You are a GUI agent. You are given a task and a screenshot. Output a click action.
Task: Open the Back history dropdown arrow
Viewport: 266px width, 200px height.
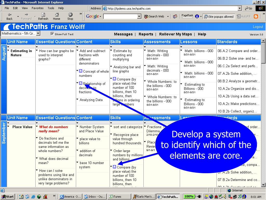click(18, 16)
